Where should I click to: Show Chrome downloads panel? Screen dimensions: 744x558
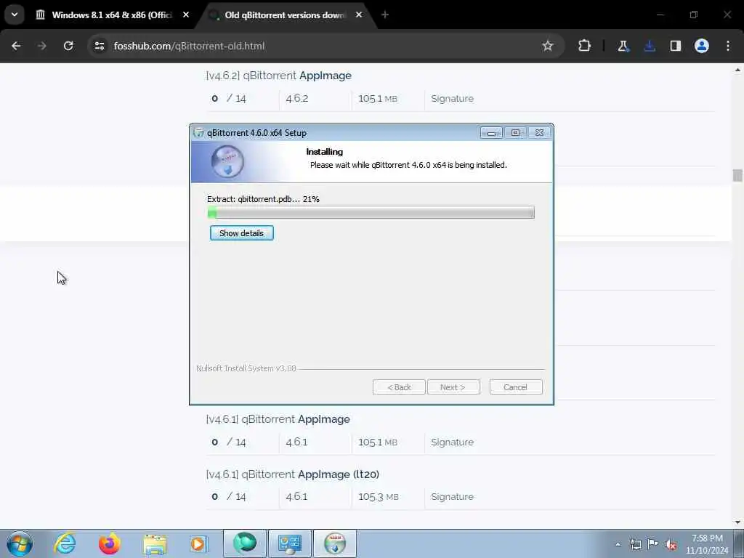click(x=650, y=46)
